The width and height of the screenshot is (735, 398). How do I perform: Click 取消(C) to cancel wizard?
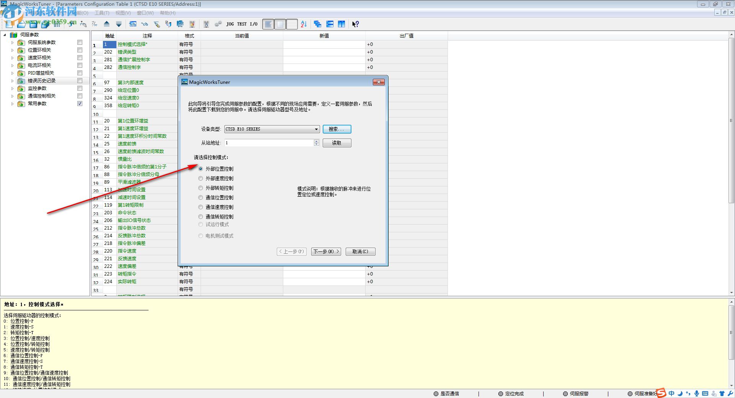(360, 251)
